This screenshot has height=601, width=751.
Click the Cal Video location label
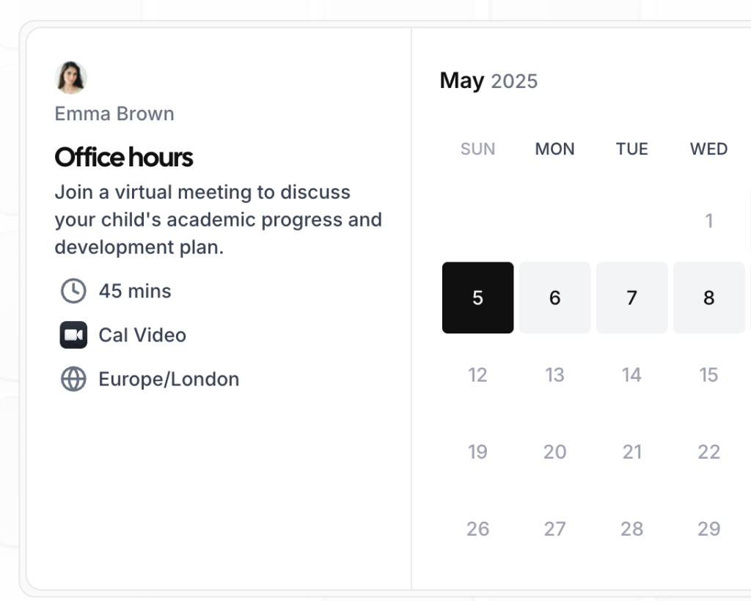[142, 335]
